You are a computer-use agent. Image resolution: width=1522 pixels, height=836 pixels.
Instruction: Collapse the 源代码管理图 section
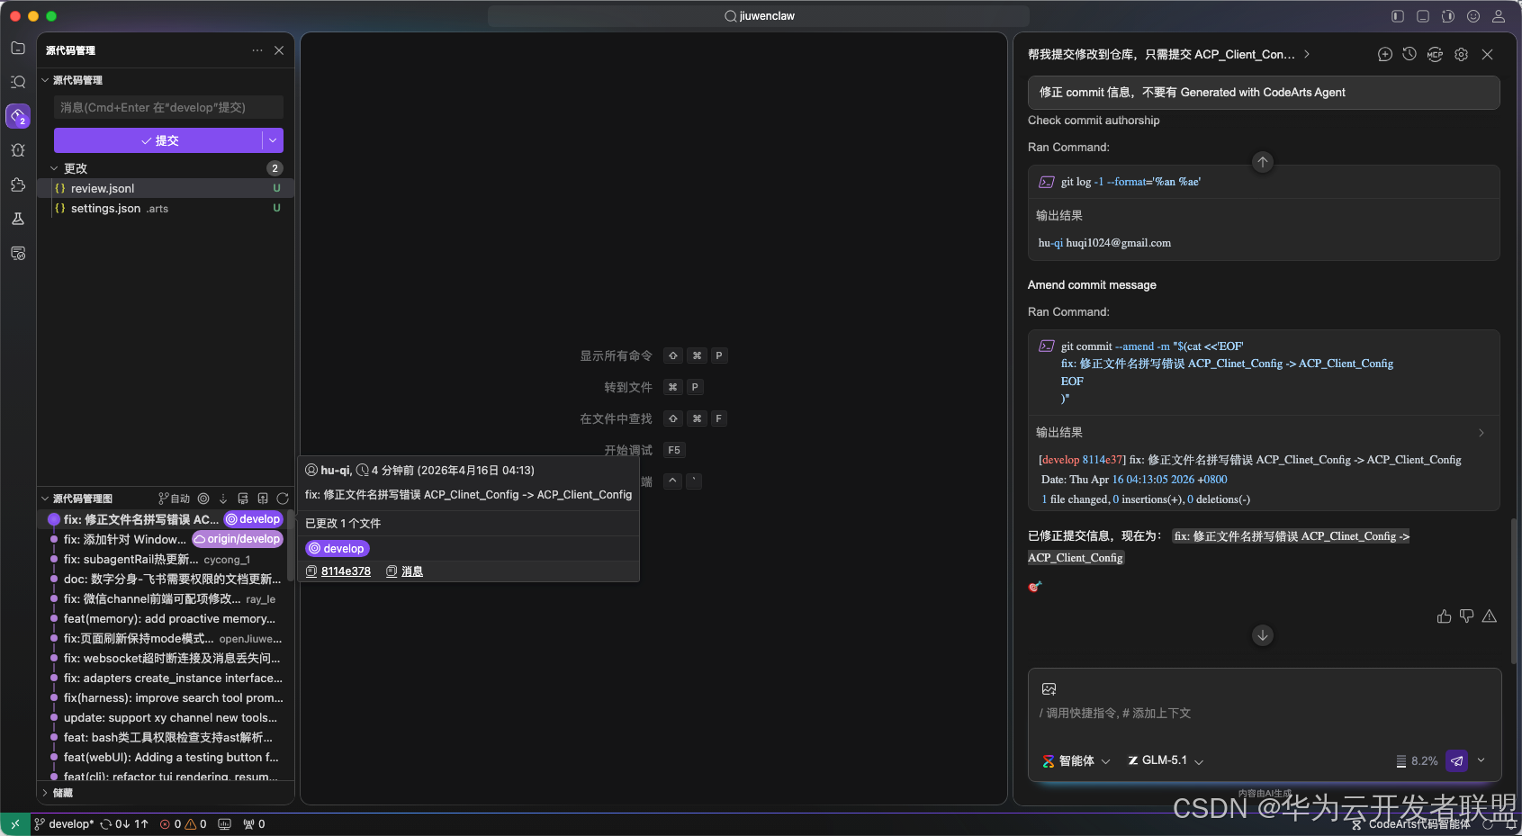[x=45, y=499]
